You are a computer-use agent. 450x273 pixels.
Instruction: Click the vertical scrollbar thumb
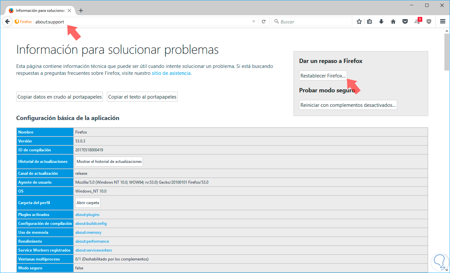click(447, 52)
